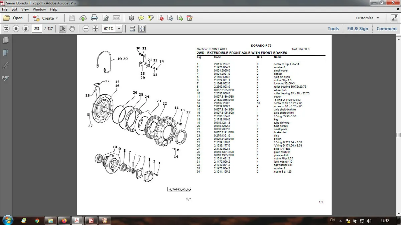Image resolution: width=401 pixels, height=225 pixels.
Task: Click the cloud upload icon
Action: pos(83,18)
